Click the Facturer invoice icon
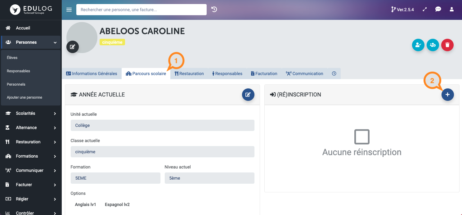Viewport: 462px width, 215px height. [x=8, y=185]
